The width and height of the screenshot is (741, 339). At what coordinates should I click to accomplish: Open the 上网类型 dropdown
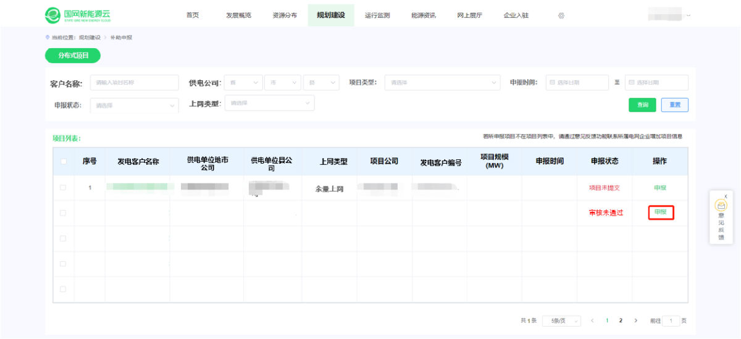coord(269,103)
